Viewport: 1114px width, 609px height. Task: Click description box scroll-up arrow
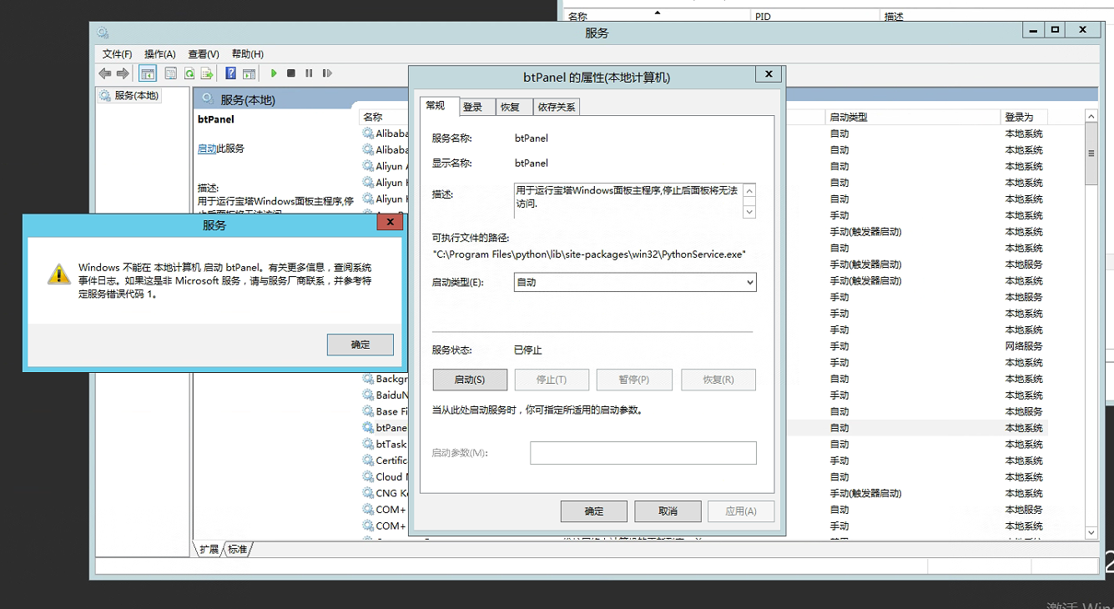(x=749, y=191)
